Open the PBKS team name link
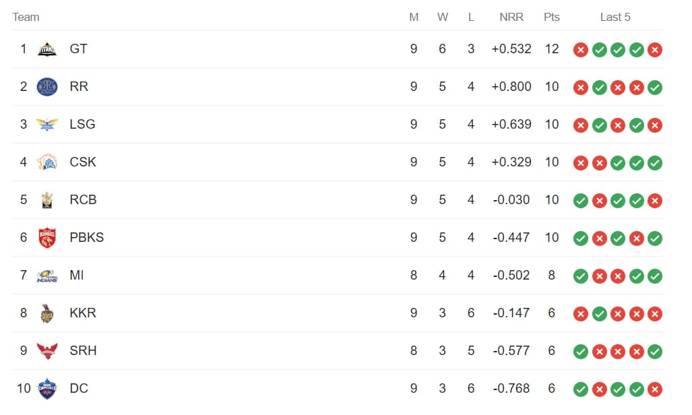The image size is (692, 415). point(86,238)
